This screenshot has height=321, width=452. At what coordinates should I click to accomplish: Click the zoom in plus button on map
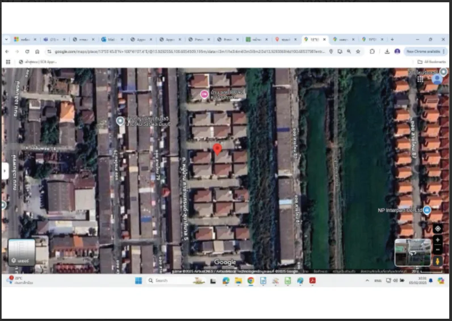pos(438,240)
